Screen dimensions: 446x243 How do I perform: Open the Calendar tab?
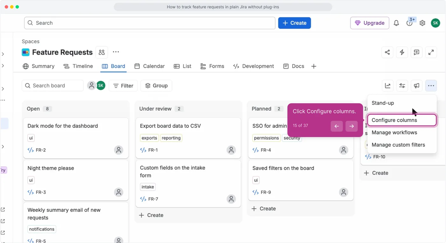pos(149,66)
